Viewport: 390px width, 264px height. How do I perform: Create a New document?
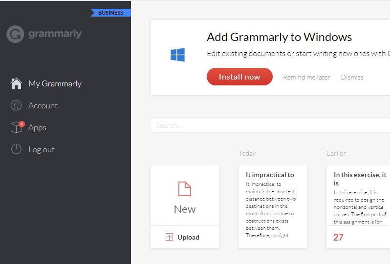185,195
